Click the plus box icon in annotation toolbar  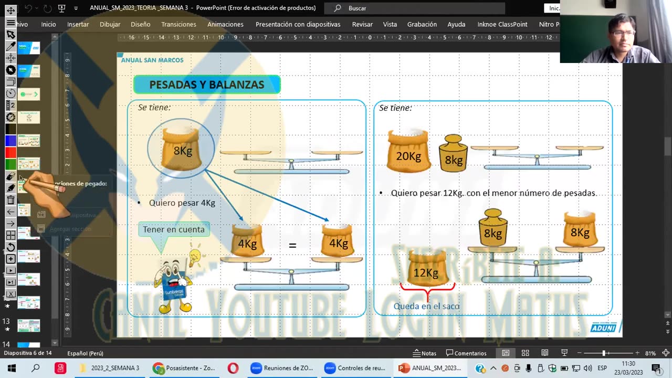[x=10, y=259]
